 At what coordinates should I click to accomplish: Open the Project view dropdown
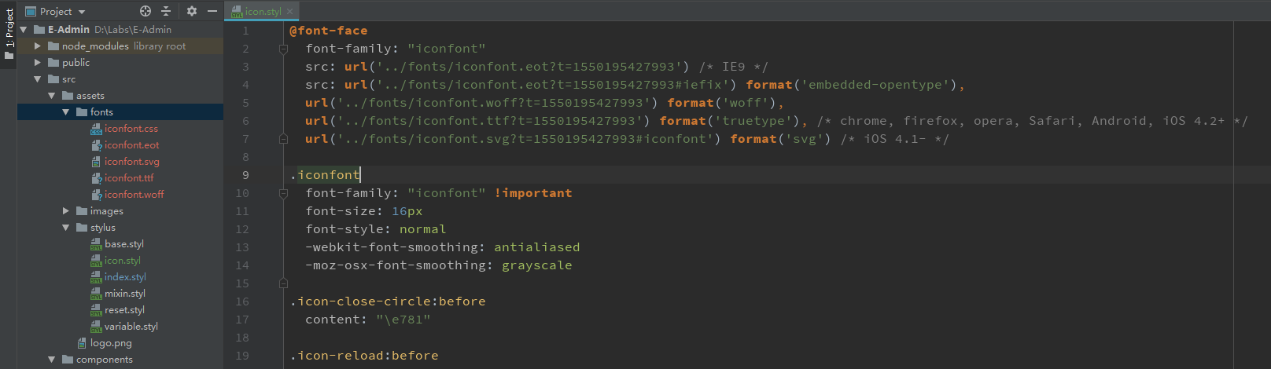click(82, 12)
